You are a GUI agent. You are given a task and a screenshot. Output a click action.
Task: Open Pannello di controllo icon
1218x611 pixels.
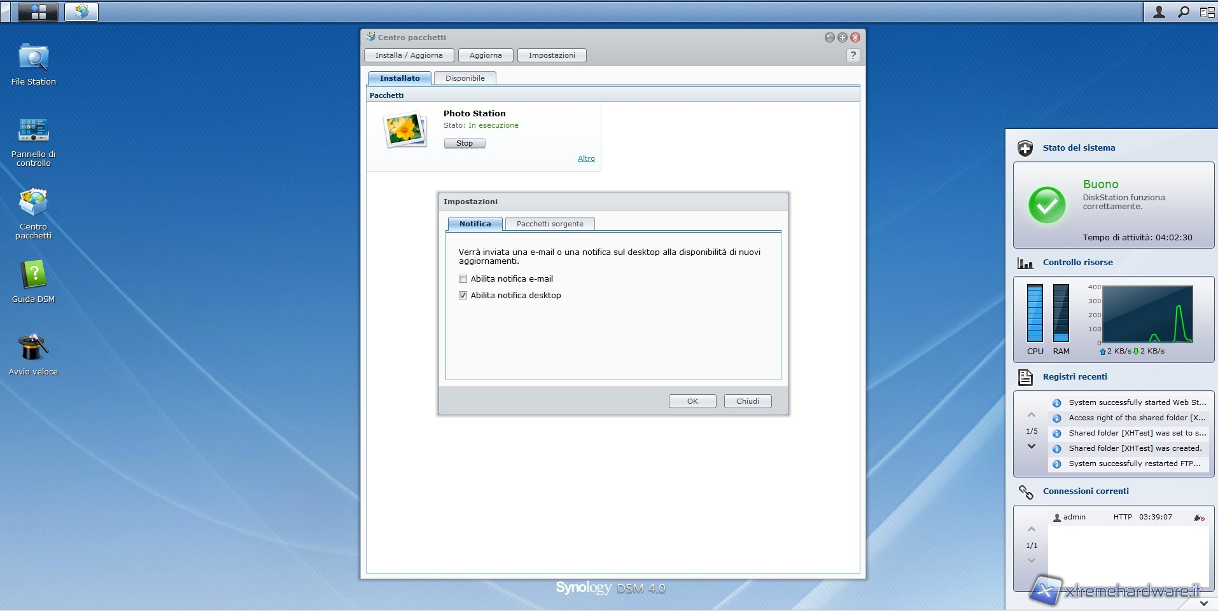pos(33,130)
